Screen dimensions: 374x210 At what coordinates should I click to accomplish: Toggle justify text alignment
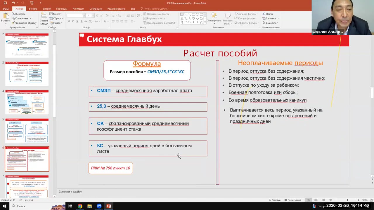click(126, 21)
